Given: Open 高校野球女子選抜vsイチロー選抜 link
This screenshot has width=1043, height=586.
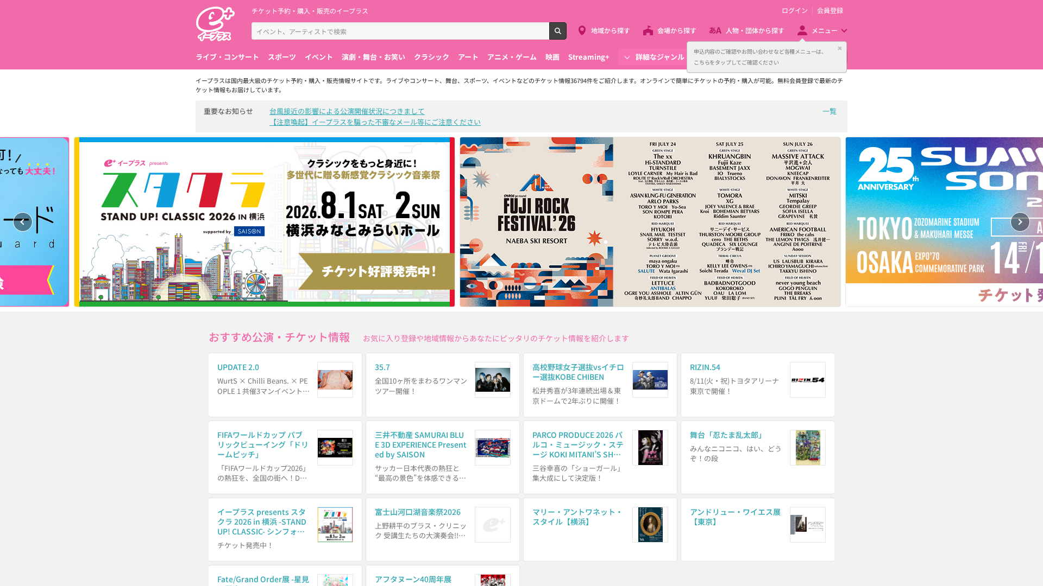Looking at the screenshot, I should (x=578, y=372).
